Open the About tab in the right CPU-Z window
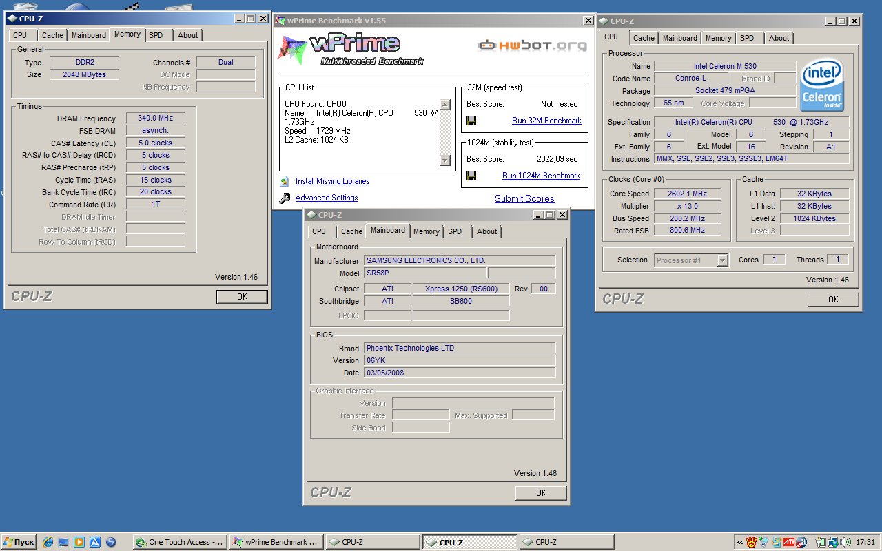Image resolution: width=882 pixels, height=551 pixels. coord(779,38)
